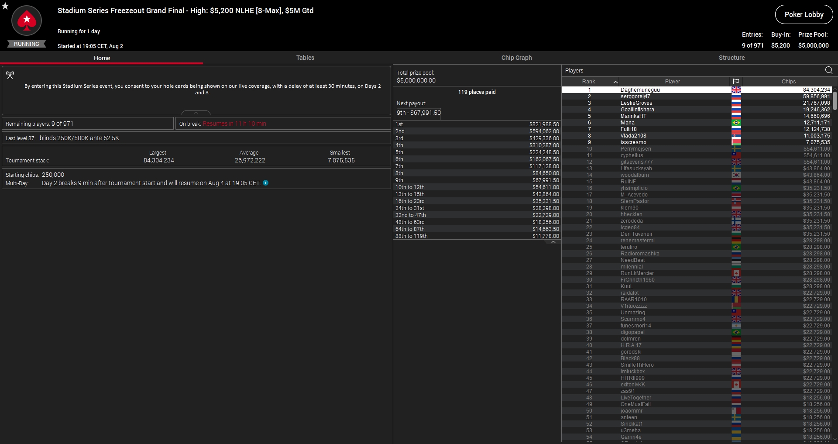Click the flag beside Garrin4e

coord(736,437)
